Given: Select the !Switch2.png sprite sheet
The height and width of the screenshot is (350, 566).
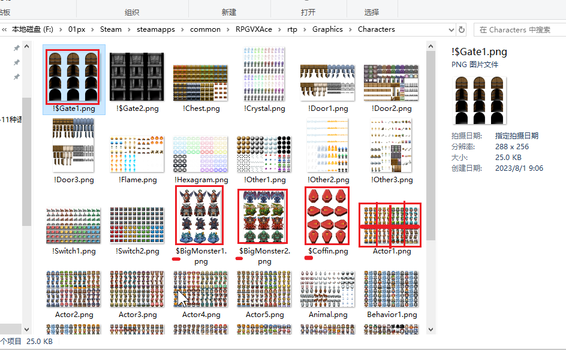Looking at the screenshot, I should coord(137,225).
